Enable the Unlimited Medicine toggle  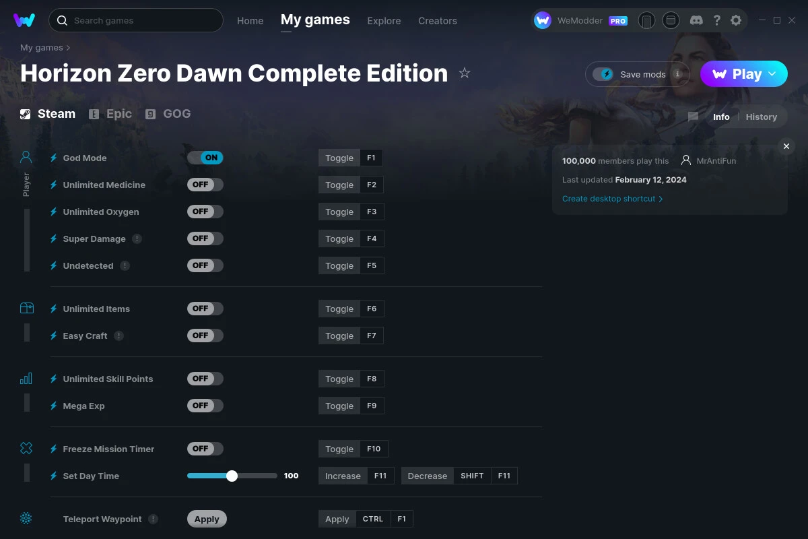[205, 184]
